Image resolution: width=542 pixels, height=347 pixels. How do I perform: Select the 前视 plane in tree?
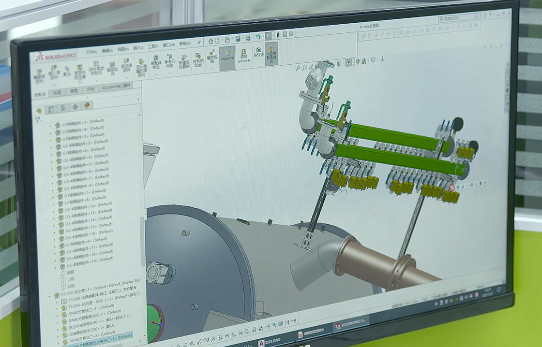pyautogui.click(x=68, y=273)
